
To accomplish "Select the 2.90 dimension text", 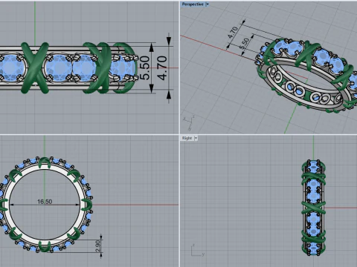I will (x=98, y=246).
